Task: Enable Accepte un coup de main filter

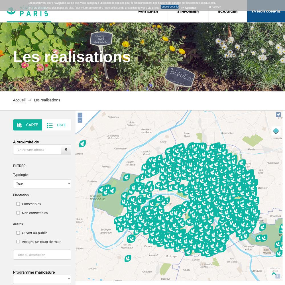Action: click(x=18, y=242)
